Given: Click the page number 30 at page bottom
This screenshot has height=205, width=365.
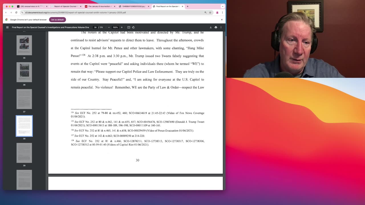Looking at the screenshot, I should (x=137, y=160).
